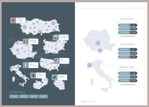Click the USA flag icon
The height and width of the screenshot is (107, 149).
(57, 61)
